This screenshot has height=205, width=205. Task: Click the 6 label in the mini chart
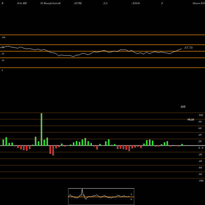coord(131,199)
